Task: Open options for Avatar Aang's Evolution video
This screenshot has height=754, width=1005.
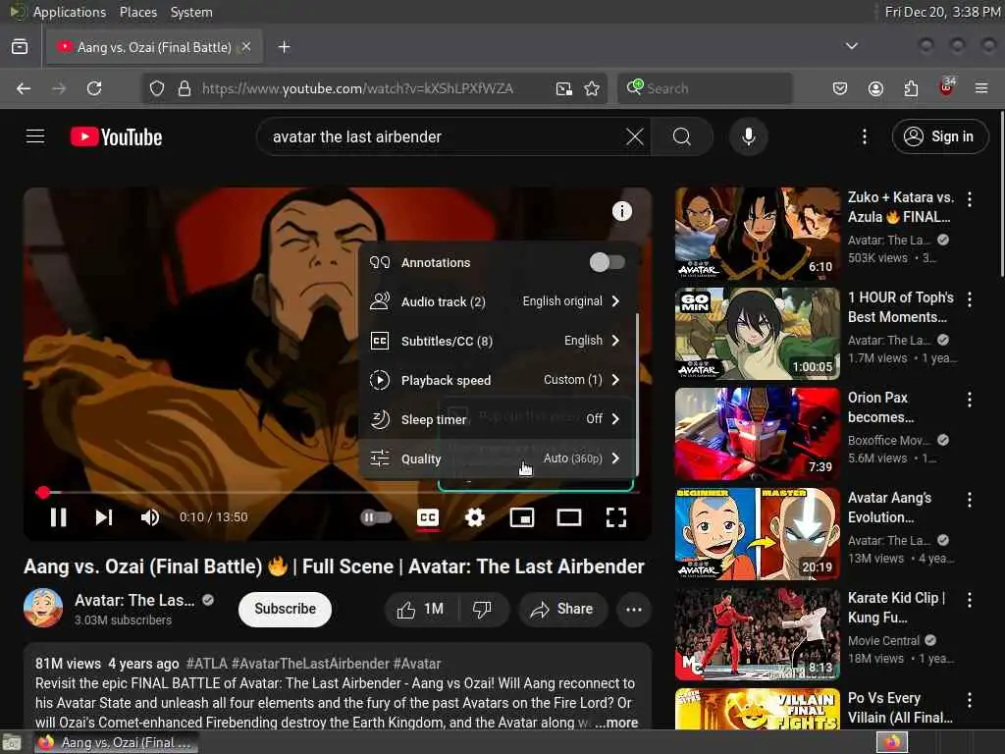Action: 969,500
